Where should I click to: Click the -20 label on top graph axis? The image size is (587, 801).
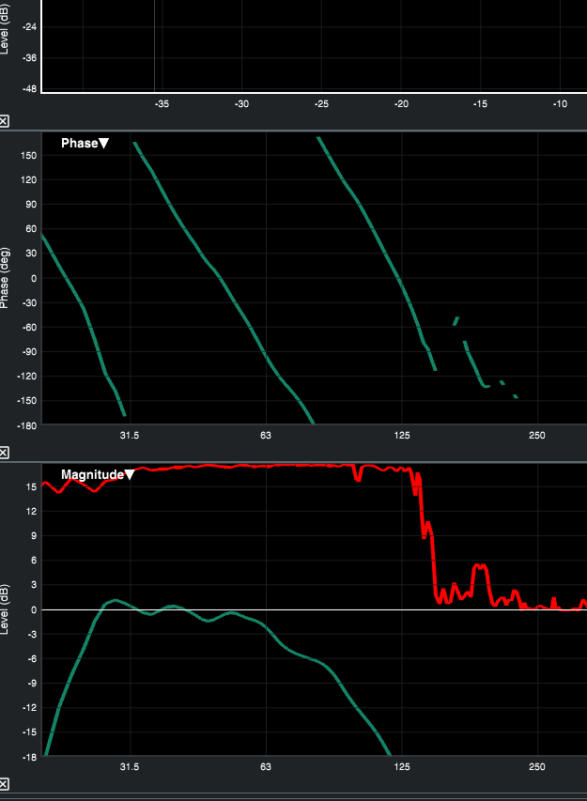pos(401,104)
